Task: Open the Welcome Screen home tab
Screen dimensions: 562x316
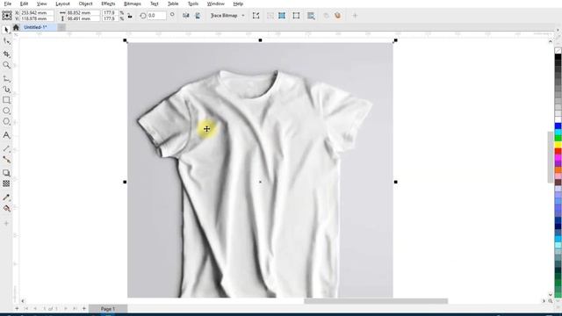Action: tap(16, 27)
